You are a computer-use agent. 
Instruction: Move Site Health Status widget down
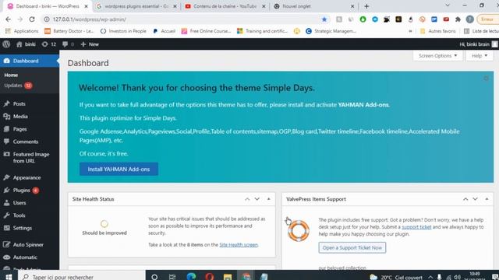click(257, 199)
